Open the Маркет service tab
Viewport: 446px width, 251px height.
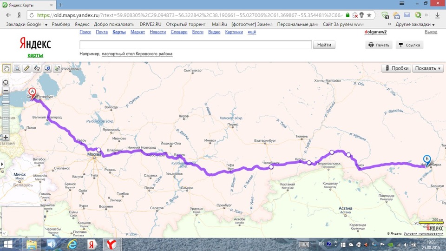[x=138, y=32]
